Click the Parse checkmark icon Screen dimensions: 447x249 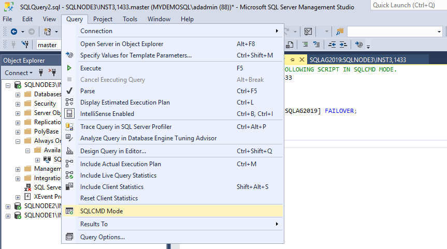pyautogui.click(x=69, y=91)
